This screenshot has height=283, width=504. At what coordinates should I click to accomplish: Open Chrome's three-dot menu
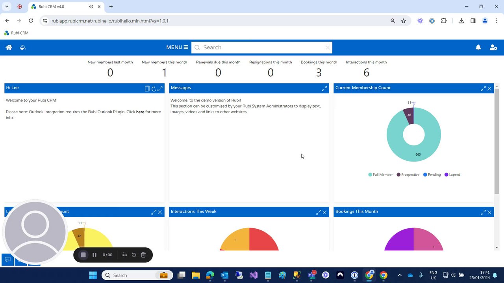tap(497, 21)
